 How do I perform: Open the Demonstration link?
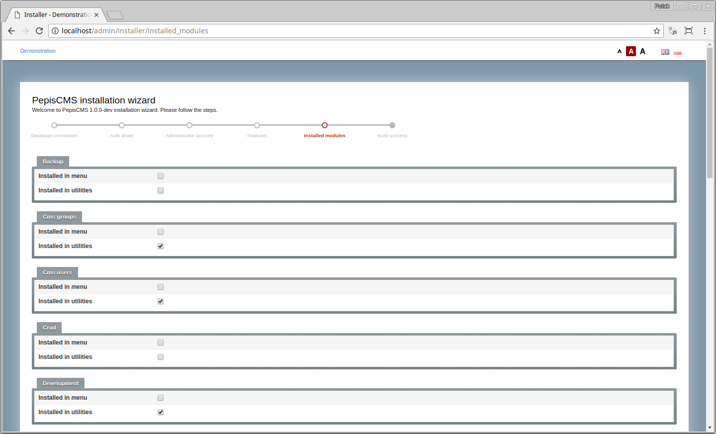point(38,51)
